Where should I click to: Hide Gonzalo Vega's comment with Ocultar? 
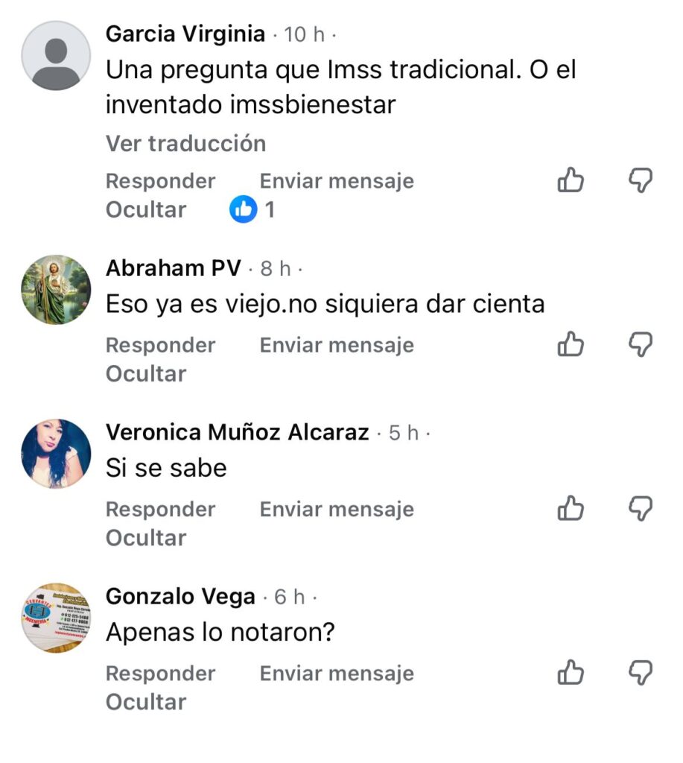pyautogui.click(x=146, y=702)
